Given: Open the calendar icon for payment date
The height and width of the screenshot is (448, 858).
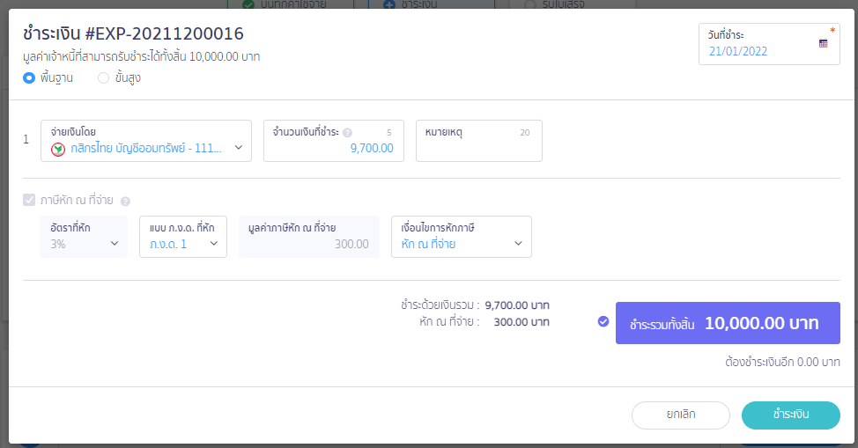Looking at the screenshot, I should 823,43.
